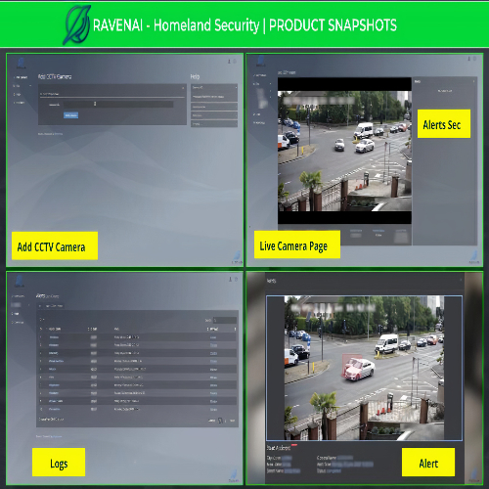Focus the Search field above the logs table
The width and height of the screenshot is (489, 489).
pos(225,321)
